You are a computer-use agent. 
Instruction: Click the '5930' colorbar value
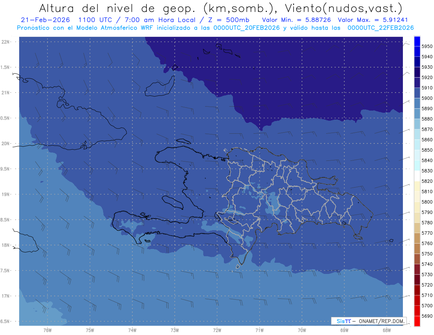pos(427,67)
